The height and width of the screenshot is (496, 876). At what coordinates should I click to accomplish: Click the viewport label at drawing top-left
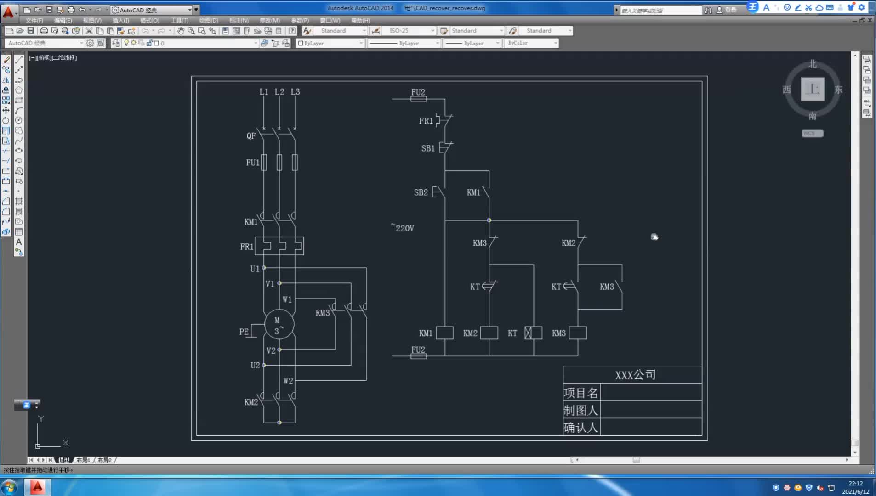coord(53,58)
